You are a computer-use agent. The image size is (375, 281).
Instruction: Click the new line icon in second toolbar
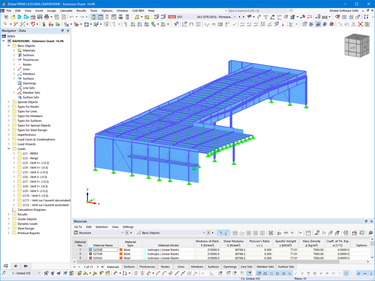(x=16, y=24)
